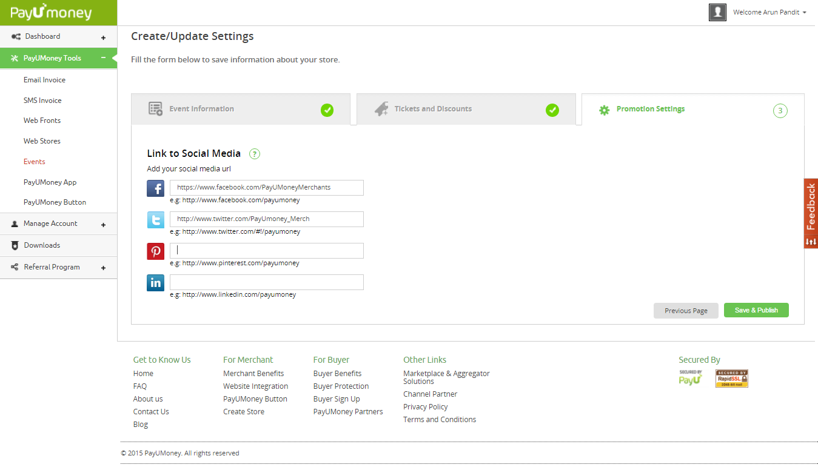Screen dimensions: 818x473
Task: Open the Channel Partner link
Action: (430, 394)
